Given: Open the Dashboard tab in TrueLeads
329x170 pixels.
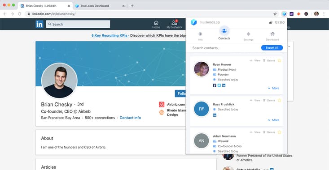Looking at the screenshot, I should click(x=272, y=36).
